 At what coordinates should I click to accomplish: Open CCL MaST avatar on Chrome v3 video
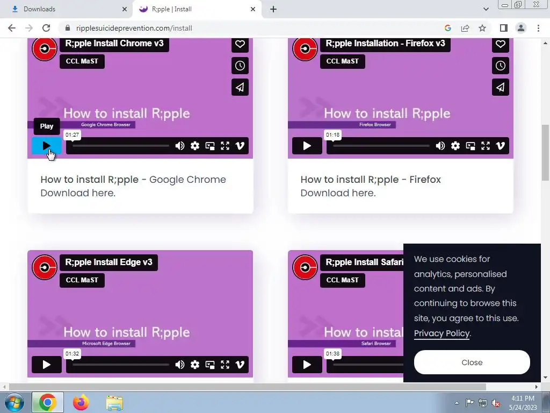45,49
